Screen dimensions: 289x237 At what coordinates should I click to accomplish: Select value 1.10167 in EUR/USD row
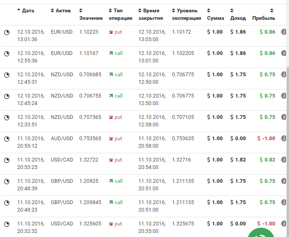89,53
